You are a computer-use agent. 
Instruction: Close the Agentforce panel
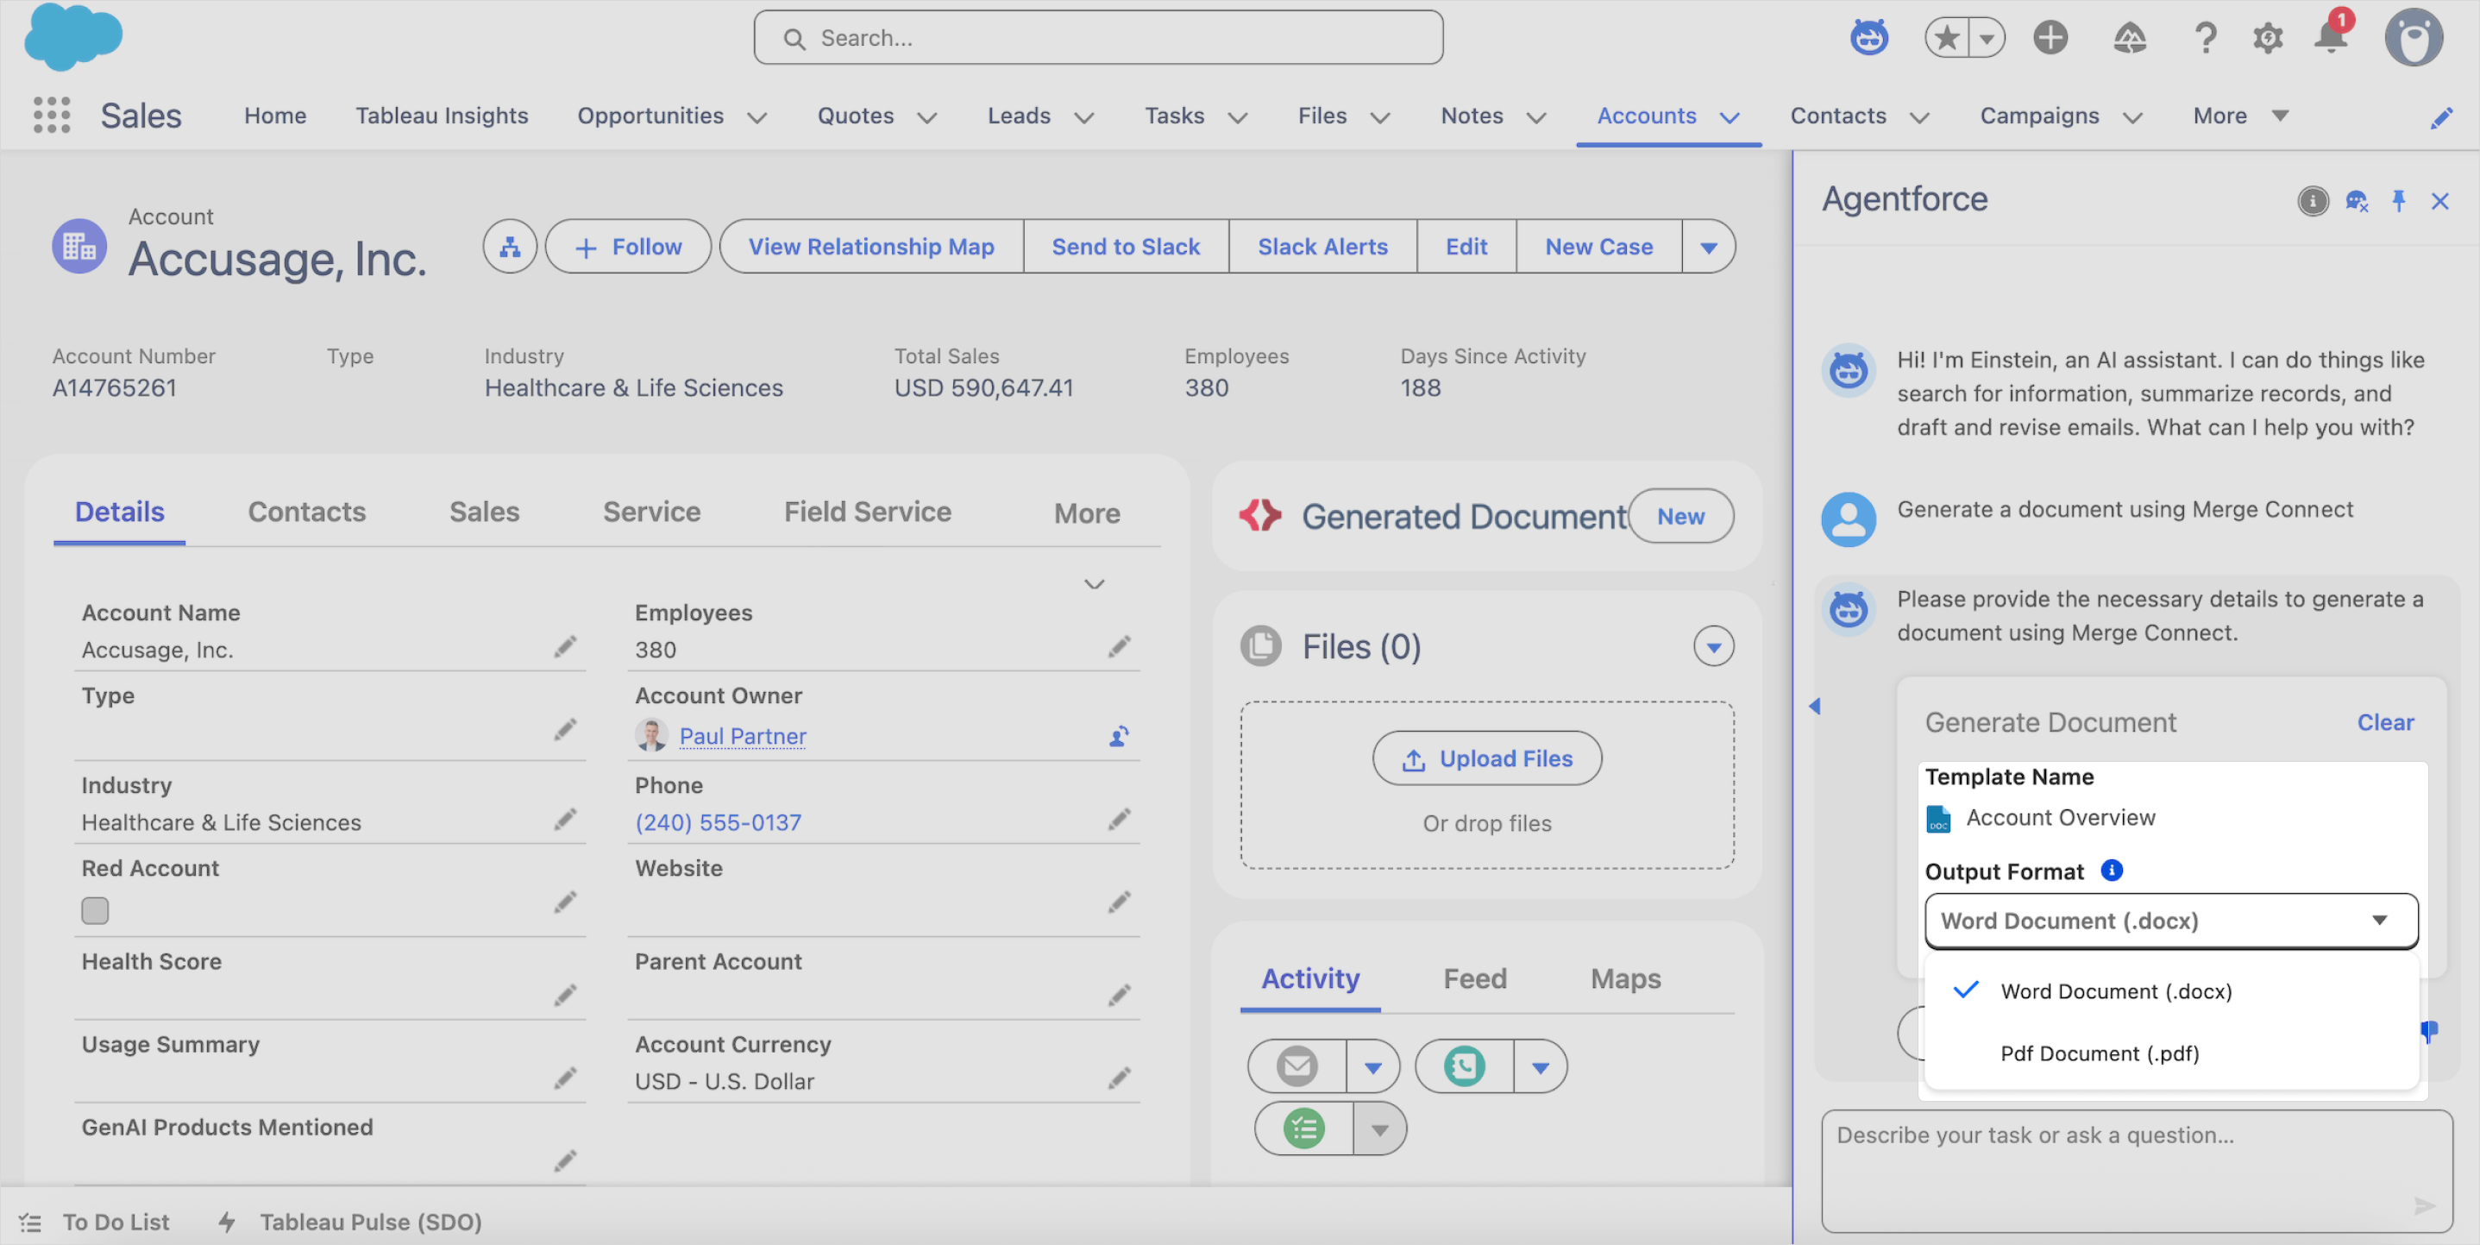pos(2439,200)
